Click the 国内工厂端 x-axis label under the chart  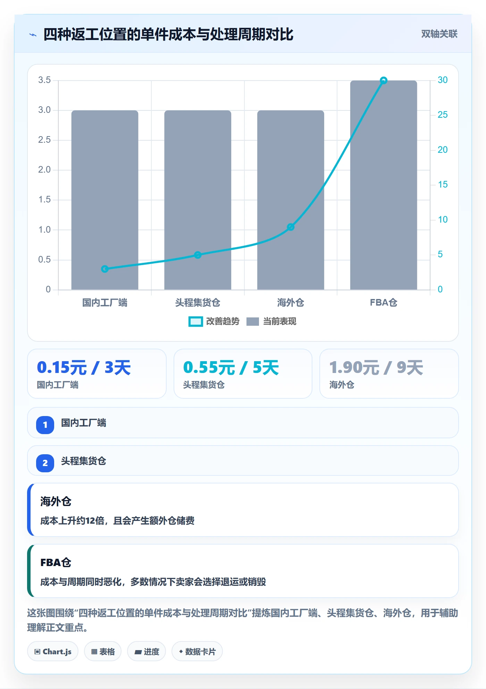(x=105, y=302)
